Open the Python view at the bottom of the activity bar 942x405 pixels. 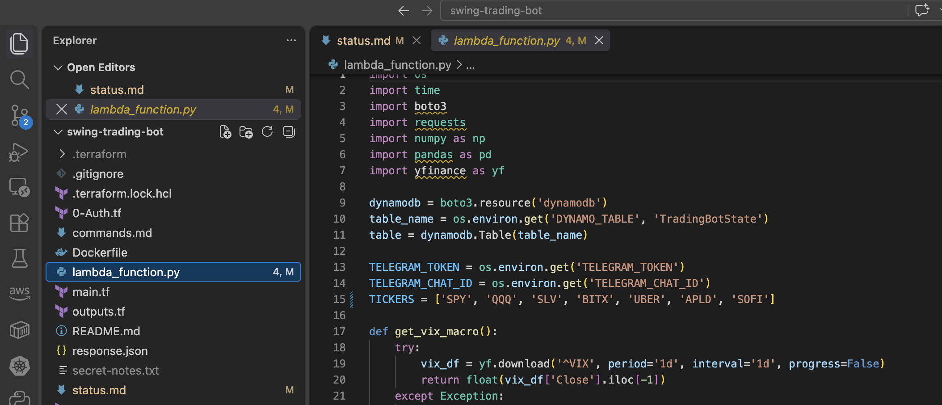click(19, 398)
